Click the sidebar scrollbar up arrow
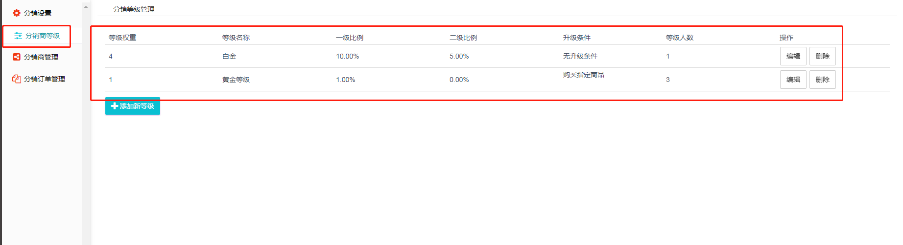 pyautogui.click(x=86, y=7)
